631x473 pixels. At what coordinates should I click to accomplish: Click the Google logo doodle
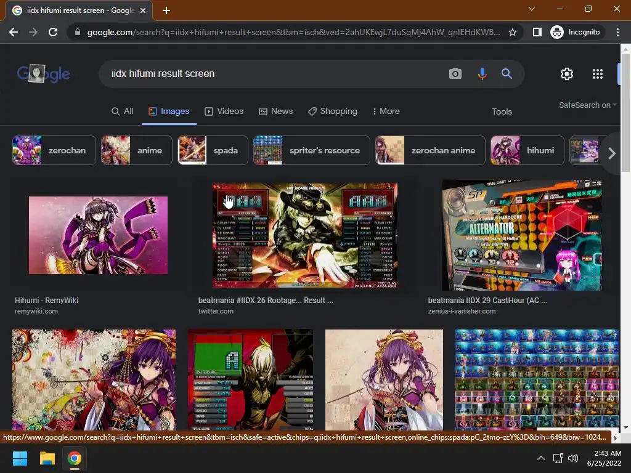click(44, 74)
